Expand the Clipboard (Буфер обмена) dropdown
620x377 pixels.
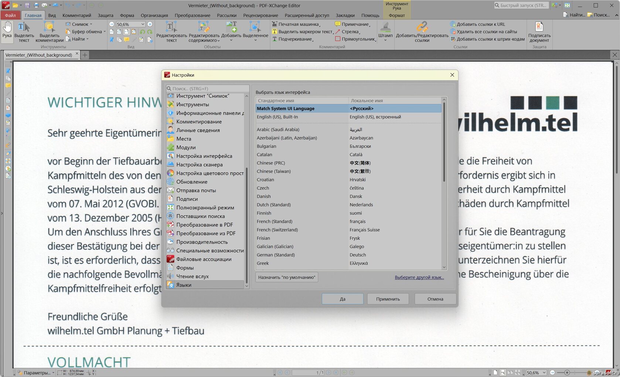pyautogui.click(x=105, y=31)
